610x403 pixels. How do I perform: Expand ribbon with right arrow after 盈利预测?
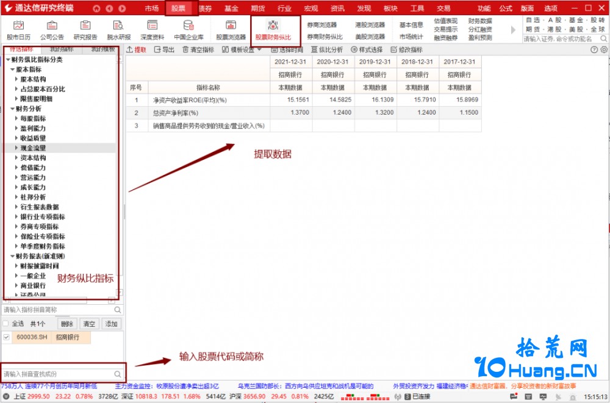coord(513,29)
